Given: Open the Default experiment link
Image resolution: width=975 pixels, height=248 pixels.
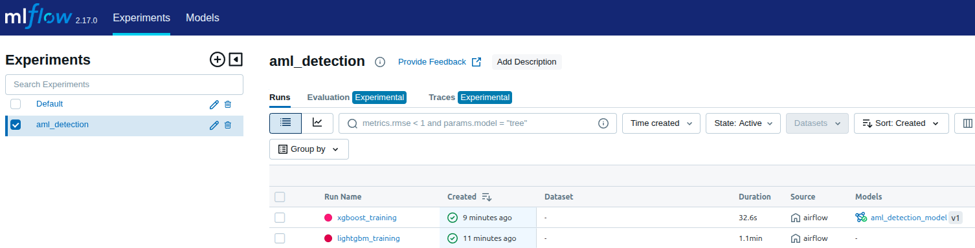Looking at the screenshot, I should 49,104.
